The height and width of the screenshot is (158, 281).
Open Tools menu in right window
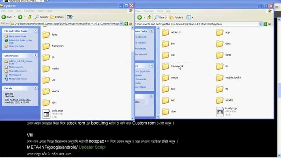point(160,11)
